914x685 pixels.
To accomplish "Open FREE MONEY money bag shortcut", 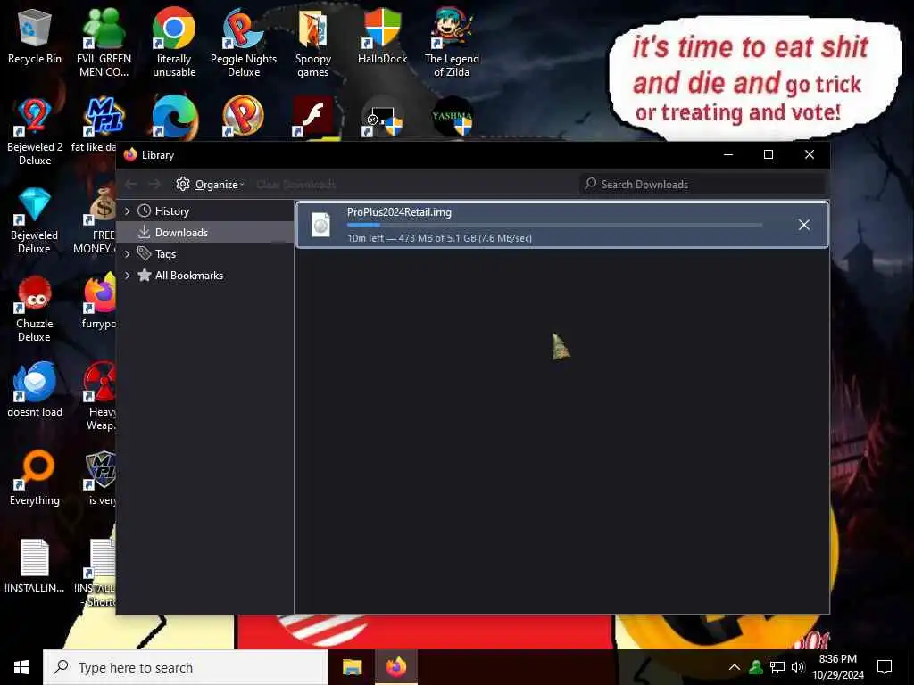I will pos(96,220).
